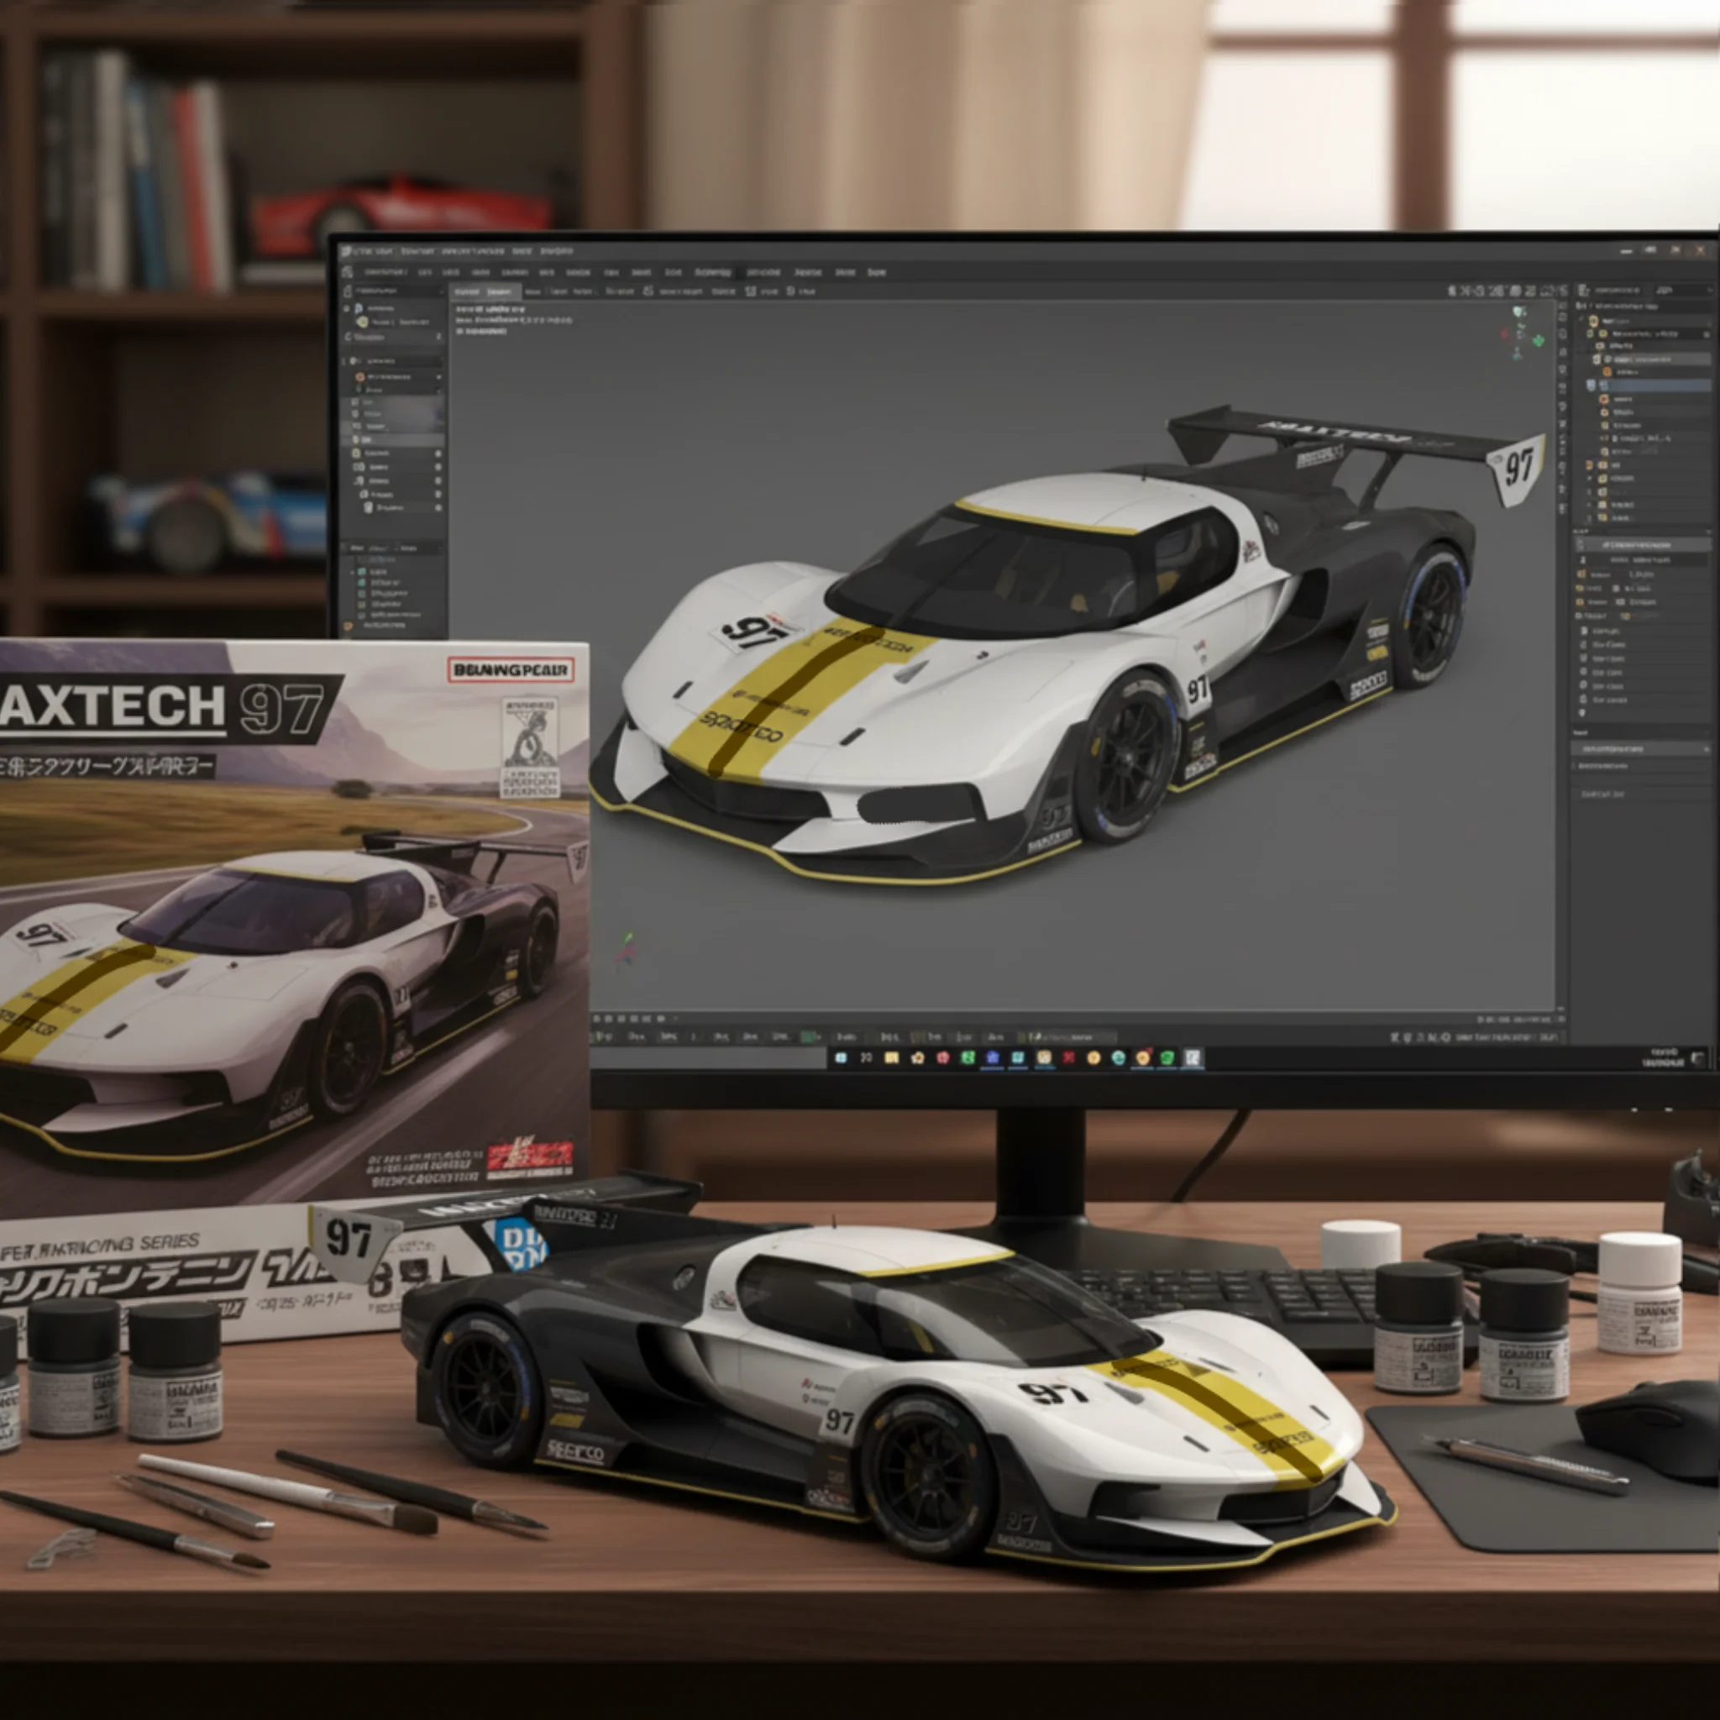Screen dimensions: 1720x1720
Task: Open the first menu in the application menu bar
Action: [x=384, y=271]
